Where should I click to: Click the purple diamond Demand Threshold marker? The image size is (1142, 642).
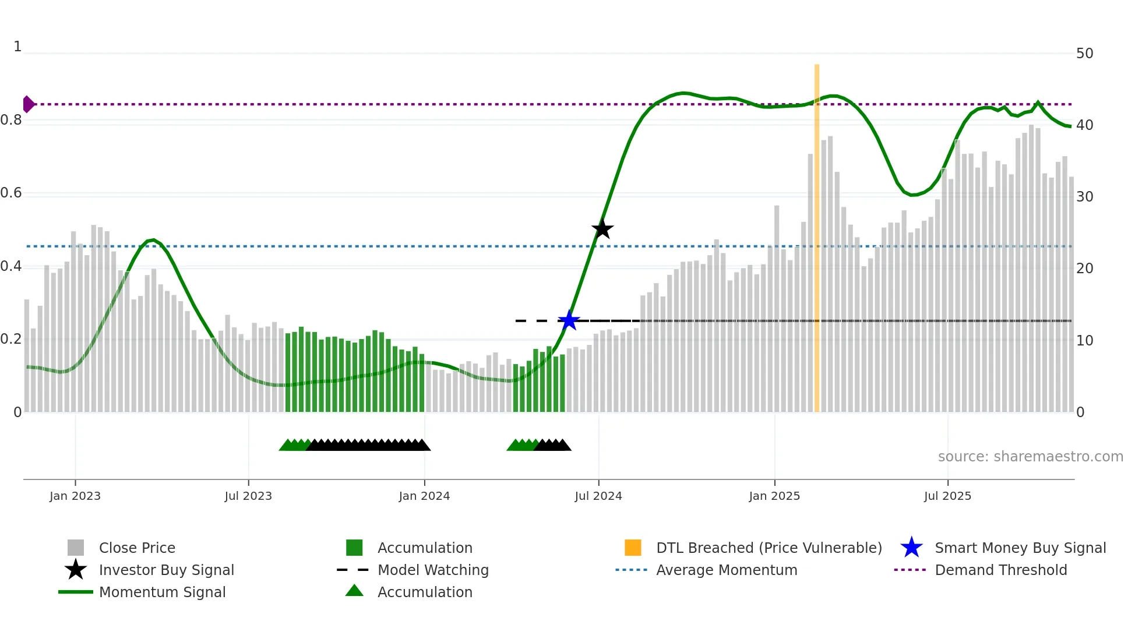[28, 104]
